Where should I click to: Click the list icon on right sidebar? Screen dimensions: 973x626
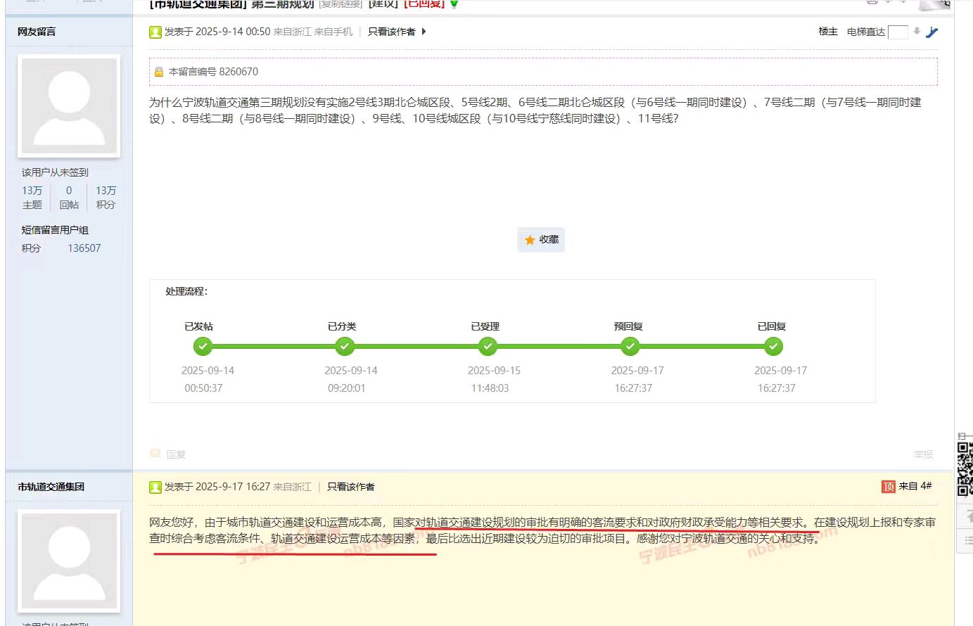967,540
